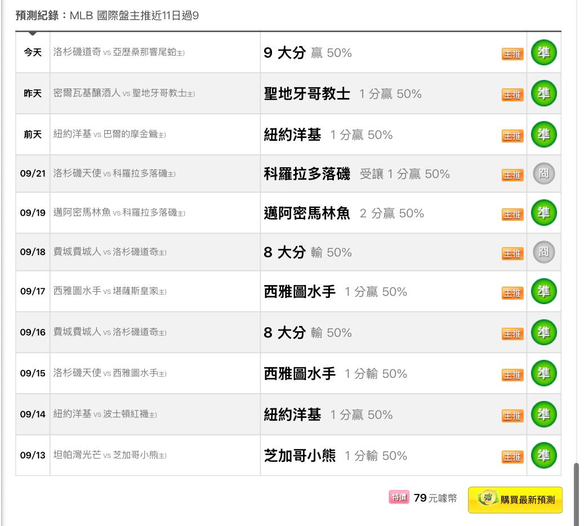Click the 預測紀錄 MLB 國際盤 heading
584x526 pixels.
(x=107, y=16)
